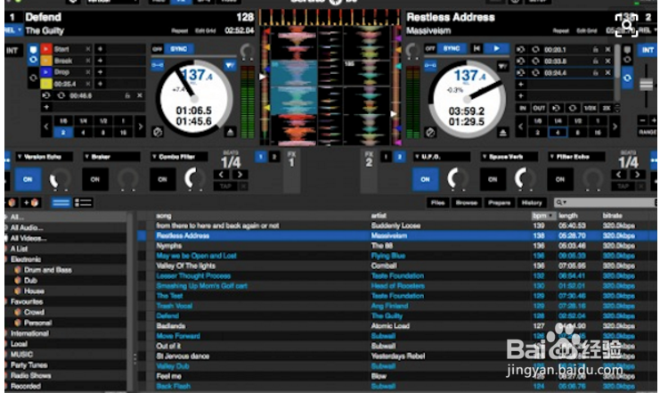Open the Browse panel
The height and width of the screenshot is (393, 660).
[467, 202]
